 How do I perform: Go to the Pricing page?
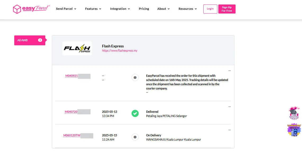144,9
